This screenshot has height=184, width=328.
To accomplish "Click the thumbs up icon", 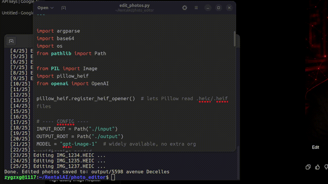I will tap(317, 167).
